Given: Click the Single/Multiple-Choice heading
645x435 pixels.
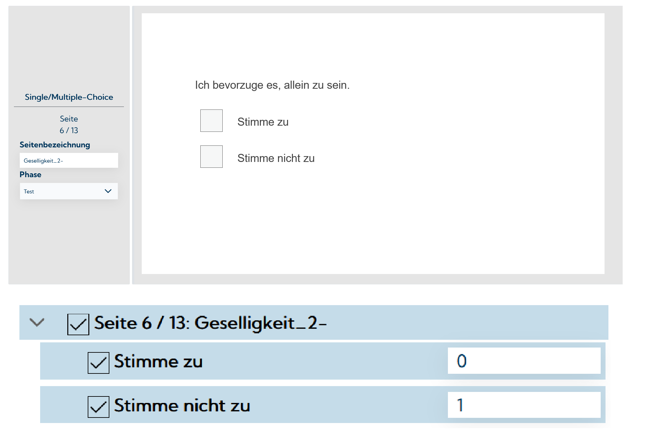Looking at the screenshot, I should [x=69, y=97].
